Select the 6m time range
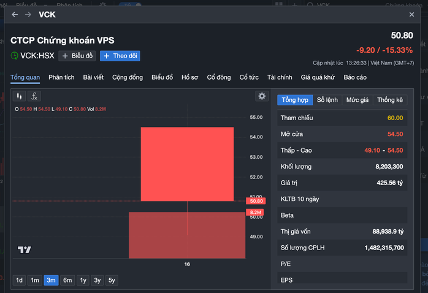 [67, 280]
